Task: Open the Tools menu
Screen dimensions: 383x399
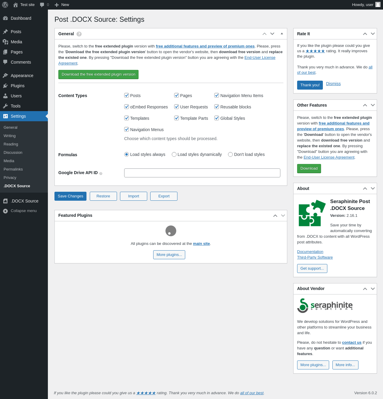Action: (24, 106)
